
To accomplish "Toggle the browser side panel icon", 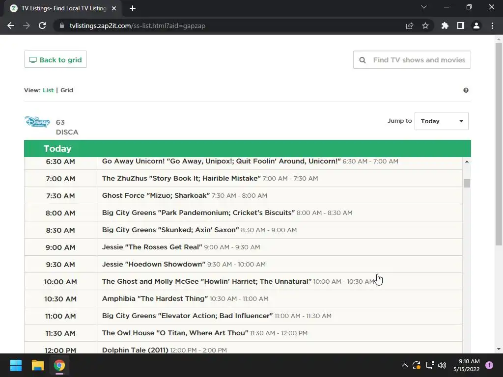I will point(461,26).
